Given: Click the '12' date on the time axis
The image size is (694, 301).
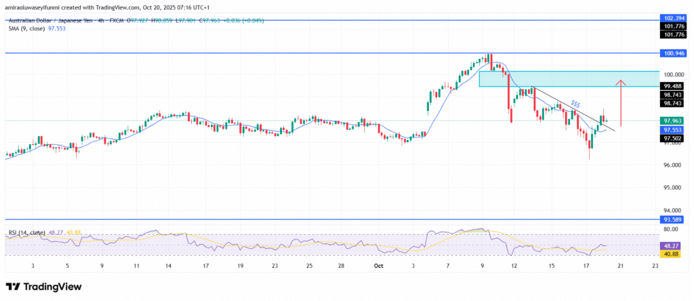Looking at the screenshot, I should pyautogui.click(x=514, y=266).
